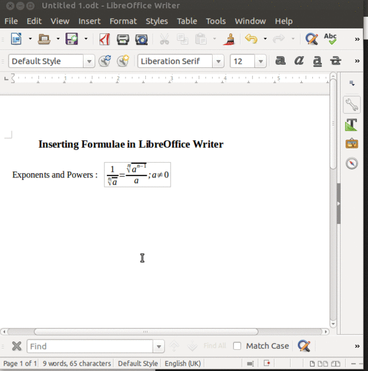368x371 pixels.
Task: Open Find & Replace from Find toolbar
Action: click(304, 346)
